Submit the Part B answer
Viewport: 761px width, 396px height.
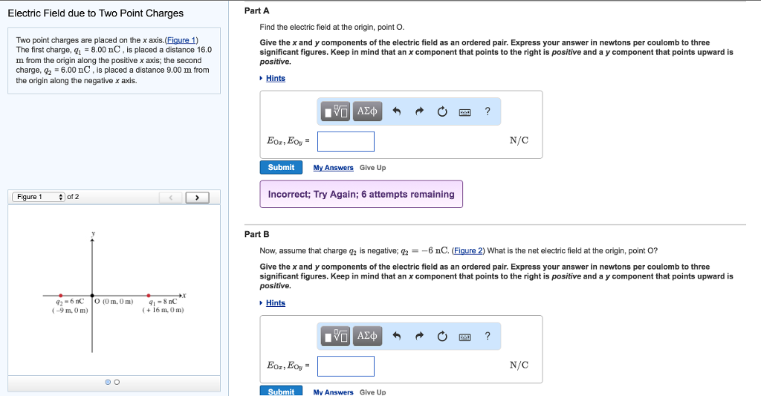tap(281, 391)
